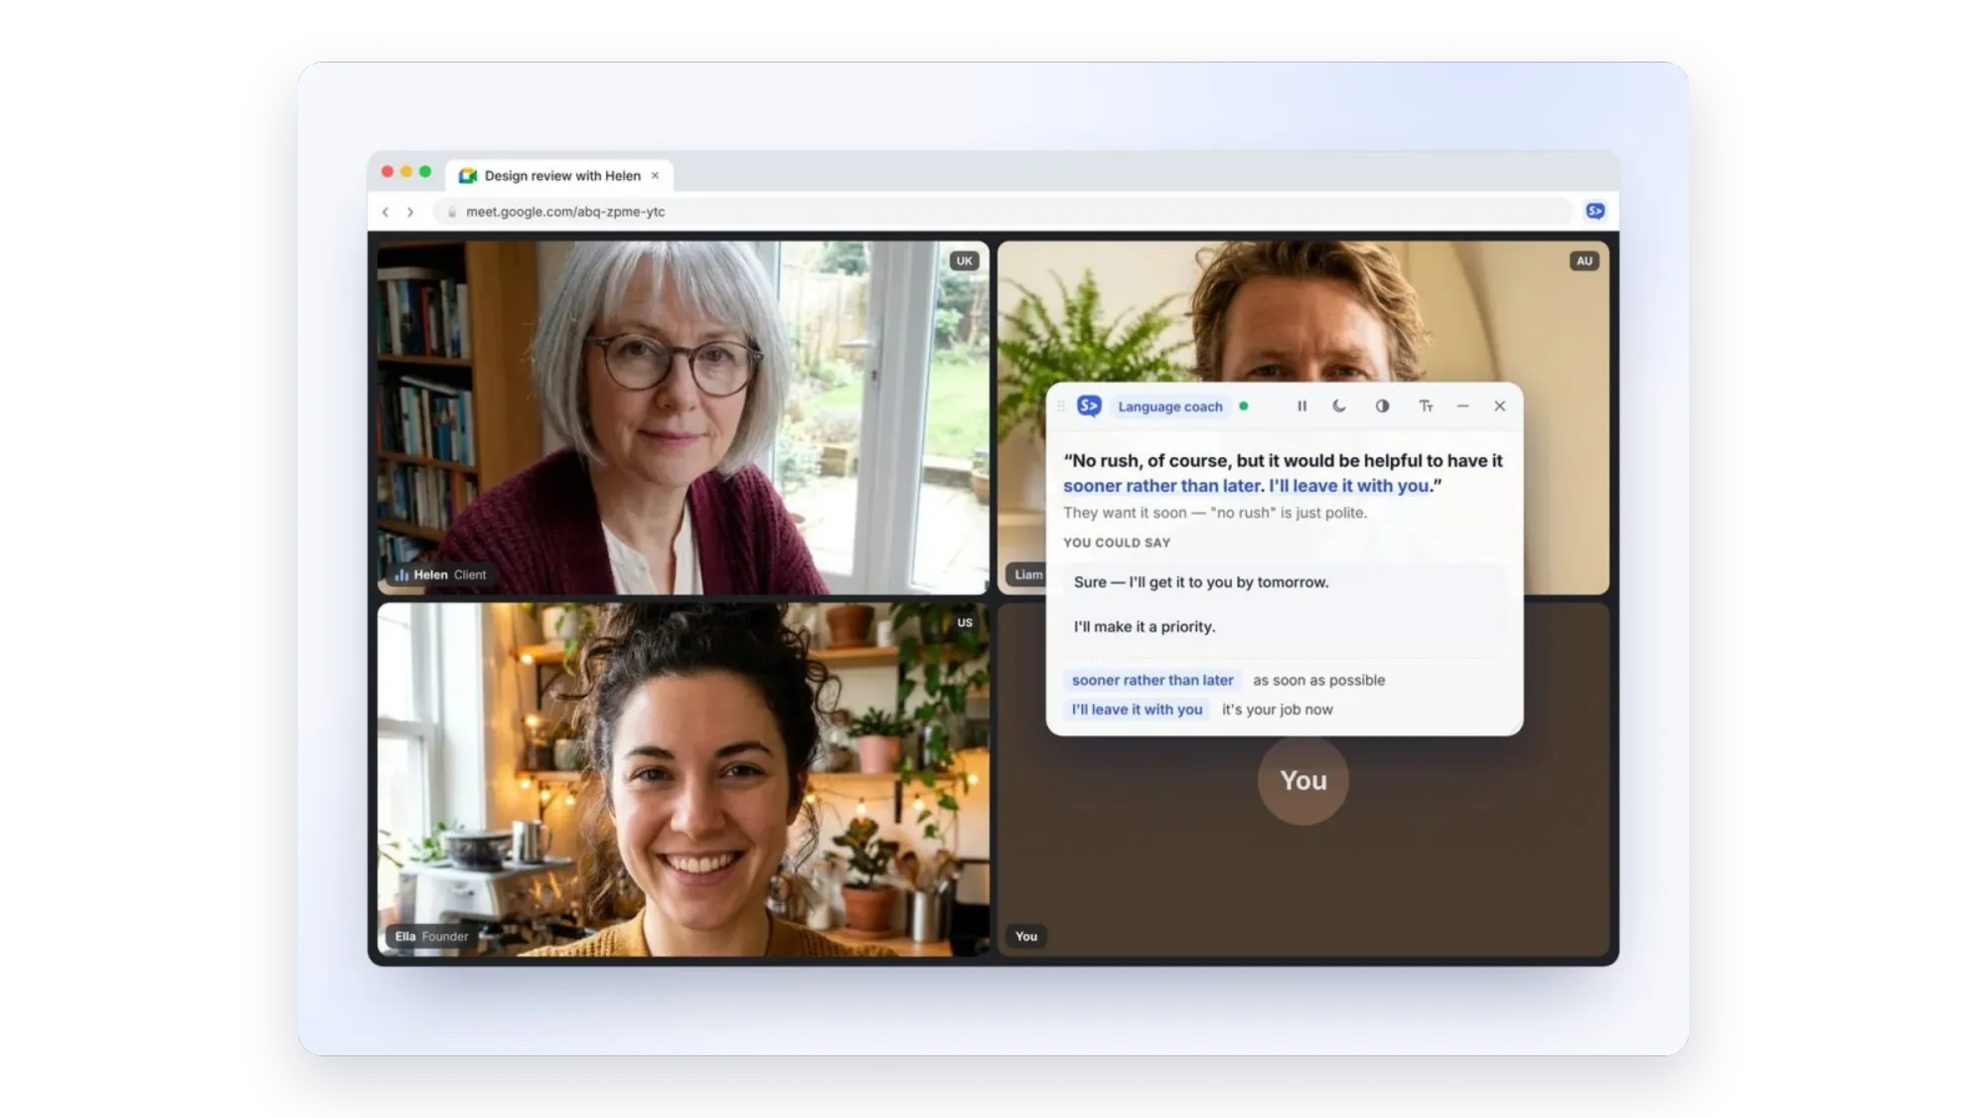1987x1118 pixels.
Task: Go forward with browser forward arrow
Action: [x=409, y=212]
